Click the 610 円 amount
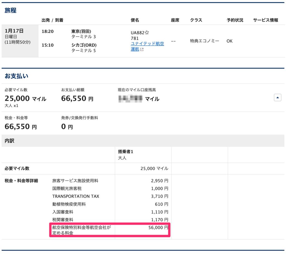This screenshot has height=254, width=286. pyautogui.click(x=162, y=204)
